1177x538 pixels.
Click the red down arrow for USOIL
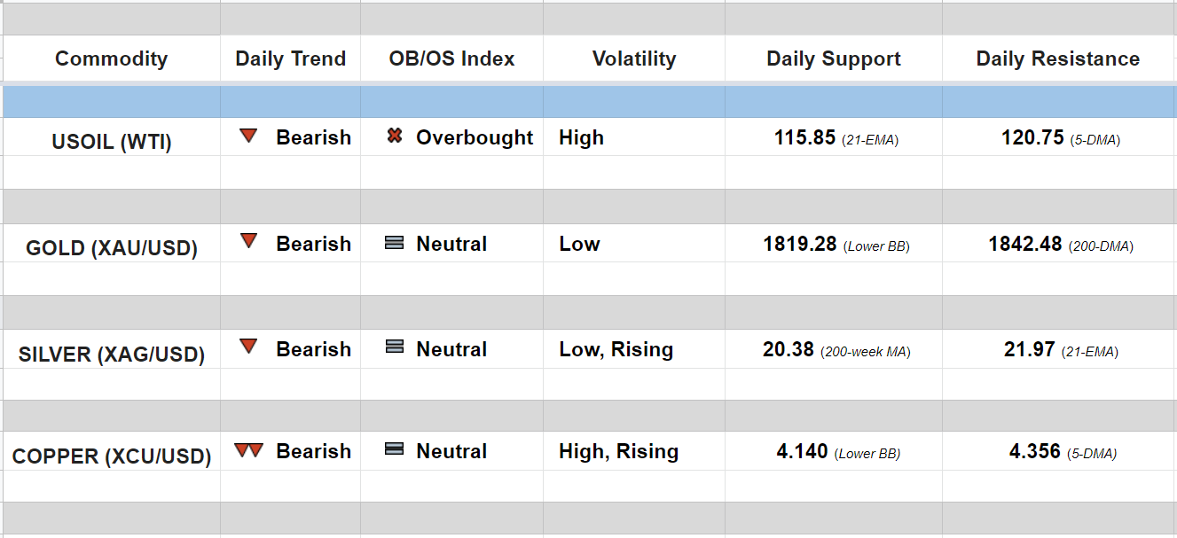248,136
